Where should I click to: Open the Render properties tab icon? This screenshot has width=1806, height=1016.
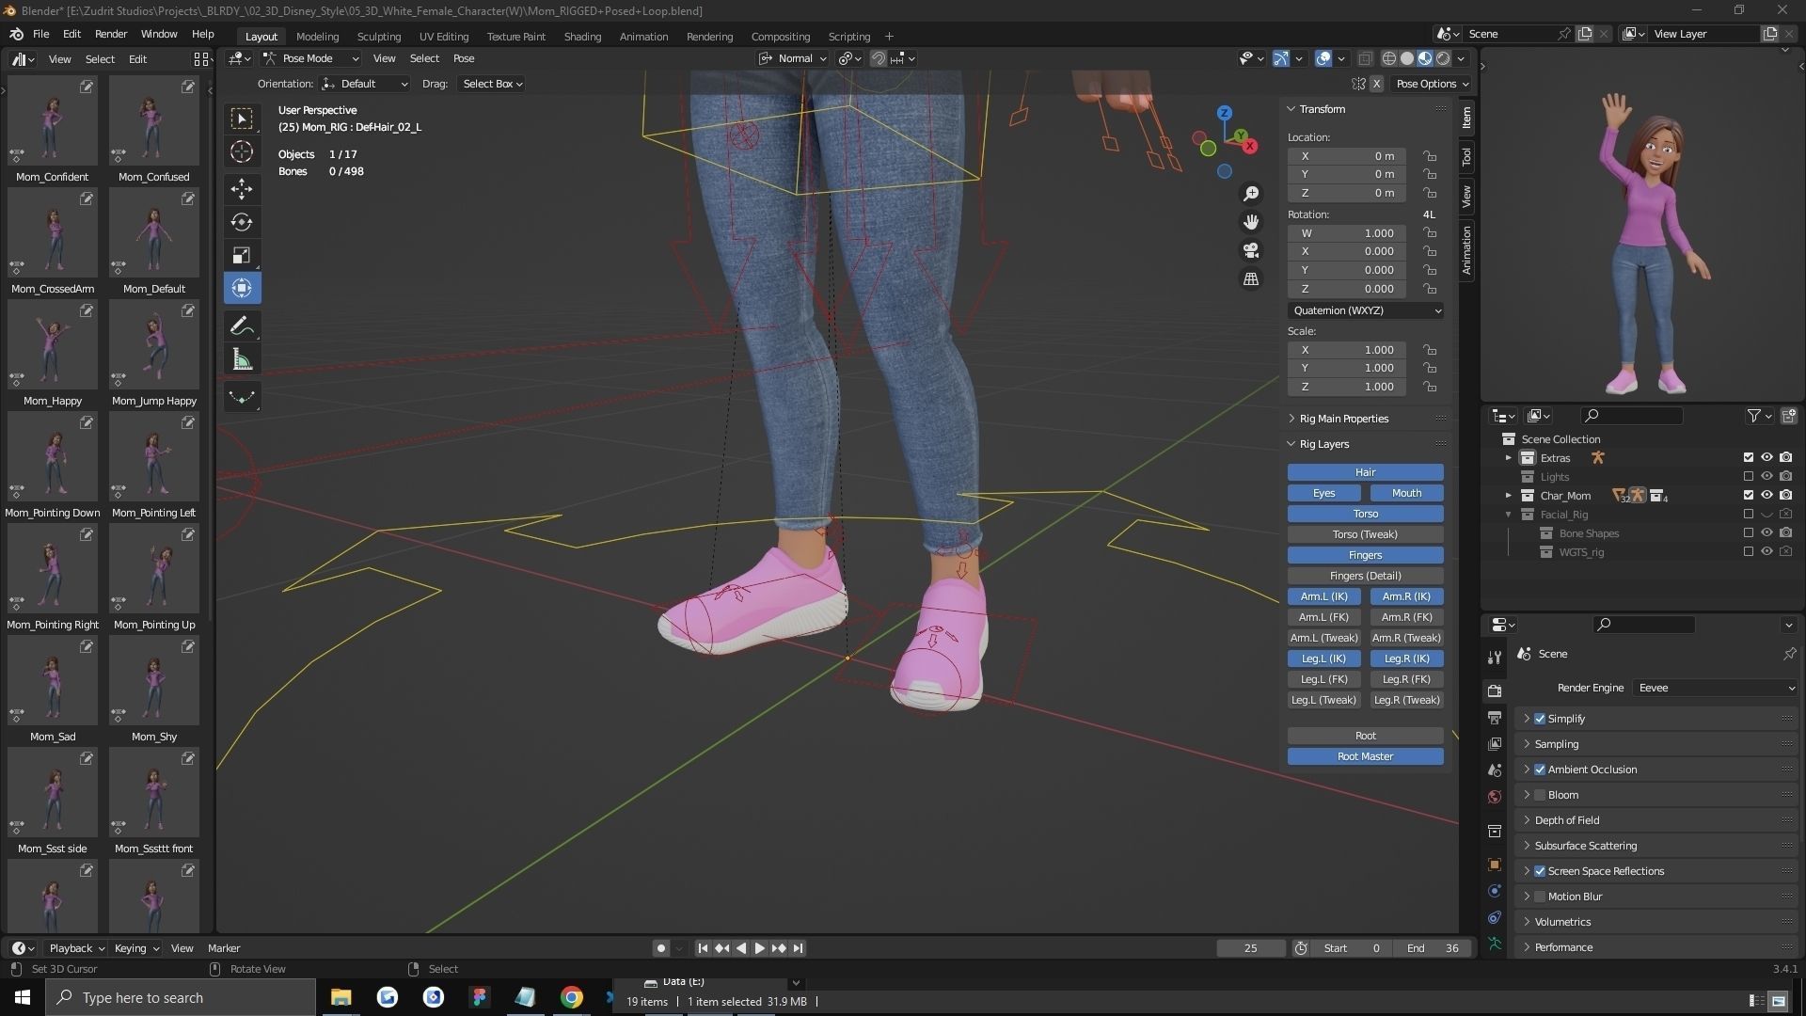1495,691
